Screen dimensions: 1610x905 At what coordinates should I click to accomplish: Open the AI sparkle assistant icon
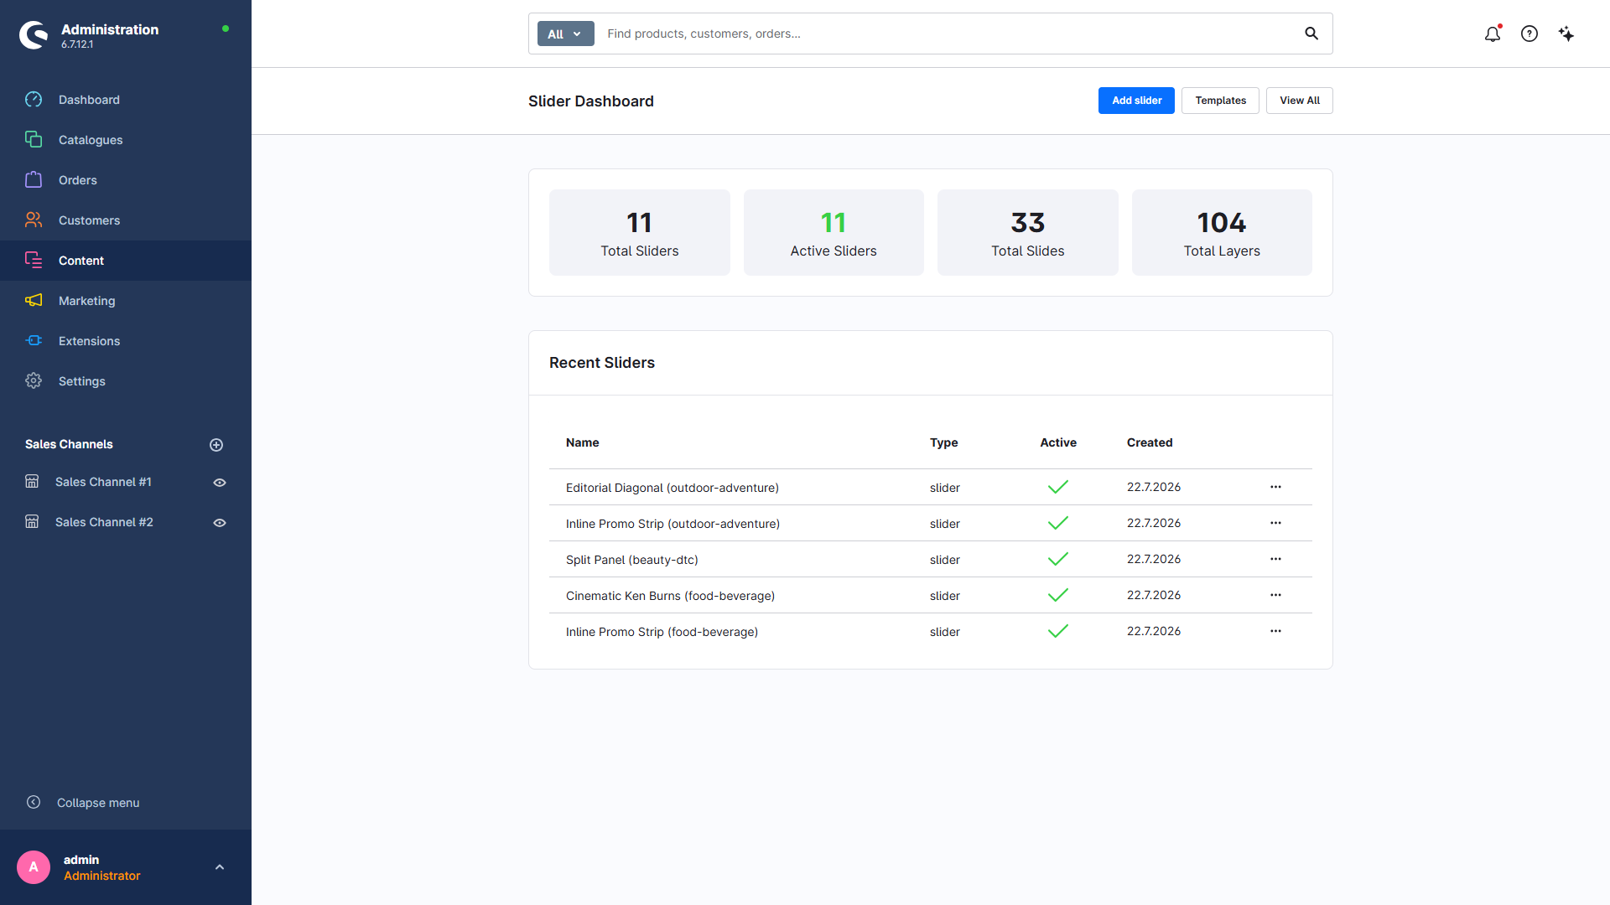click(1566, 34)
